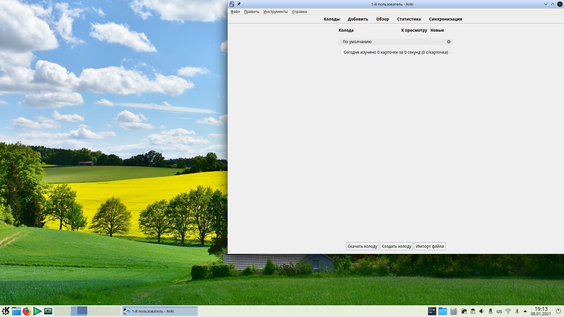This screenshot has height=317, width=564.
Task: Select the По умолчанию deck
Action: click(357, 42)
